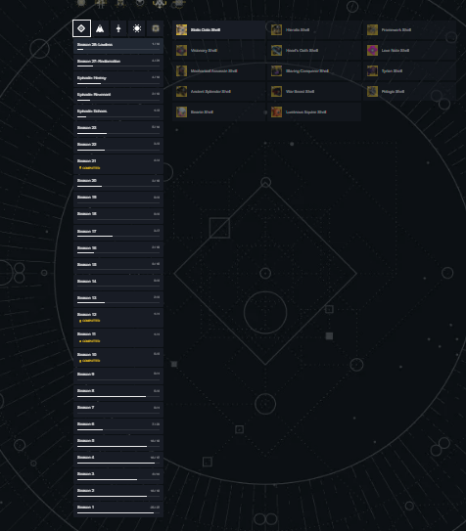466x531 pixels.
Task: Click the Season 1 progress bar
Action: pos(118,512)
